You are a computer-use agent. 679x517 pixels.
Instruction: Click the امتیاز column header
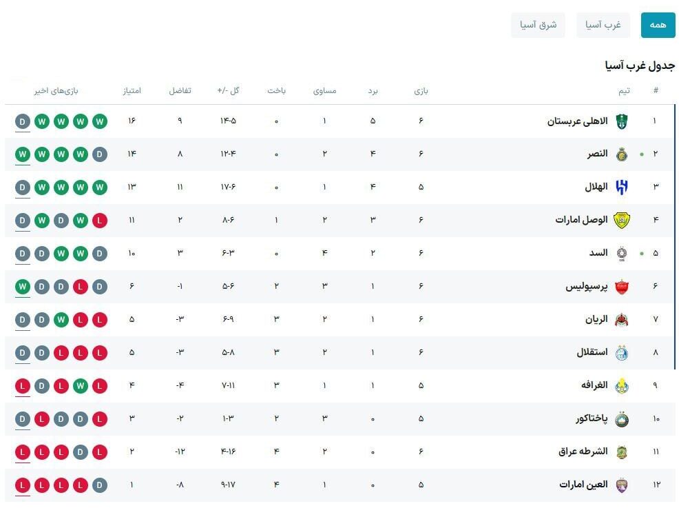(132, 90)
